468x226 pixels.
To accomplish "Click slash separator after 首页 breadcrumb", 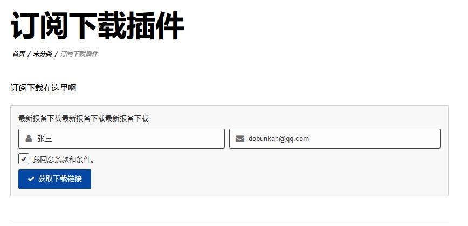I will [x=29, y=54].
